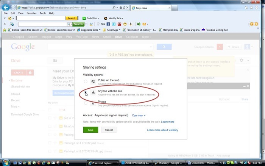The image size is (265, 166).
Task: Tick checkbox for Packing List-2 070312 FINAL.jpg
Action: point(50,151)
